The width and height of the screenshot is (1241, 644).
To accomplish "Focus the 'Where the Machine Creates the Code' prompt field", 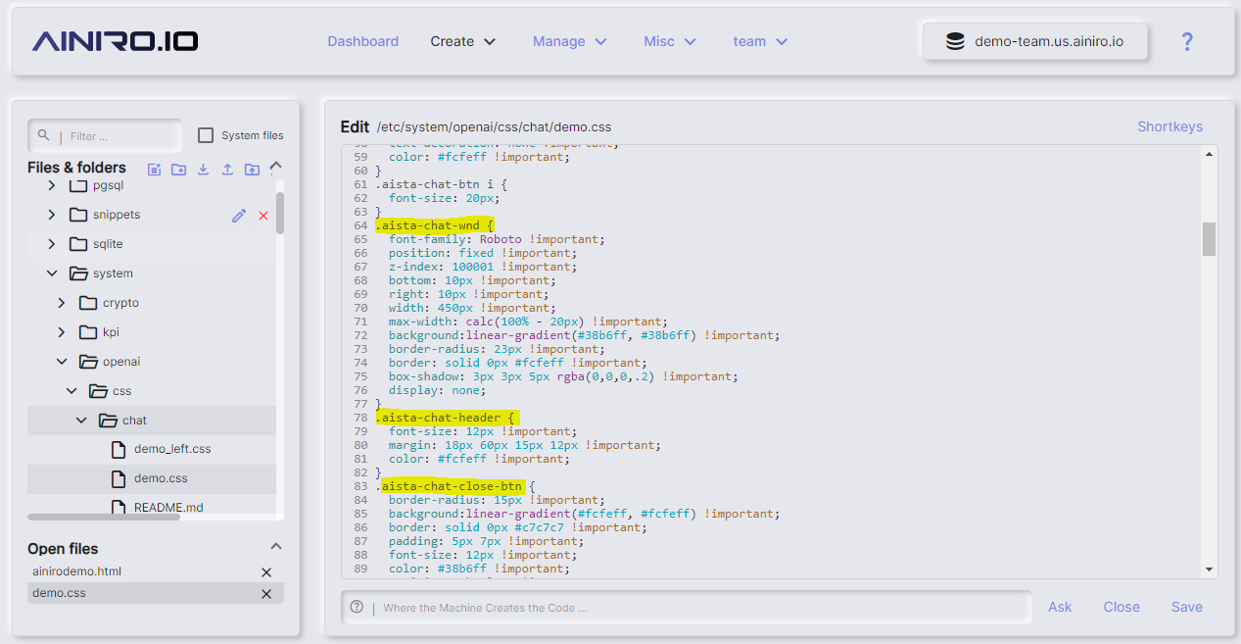I will pos(687,607).
